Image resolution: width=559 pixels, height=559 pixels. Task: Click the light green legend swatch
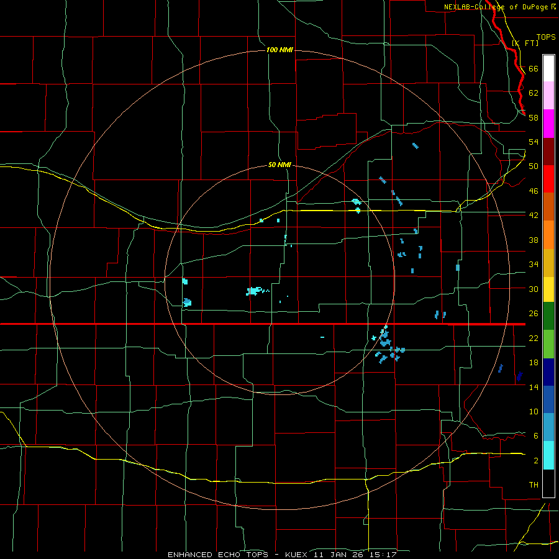(x=548, y=344)
